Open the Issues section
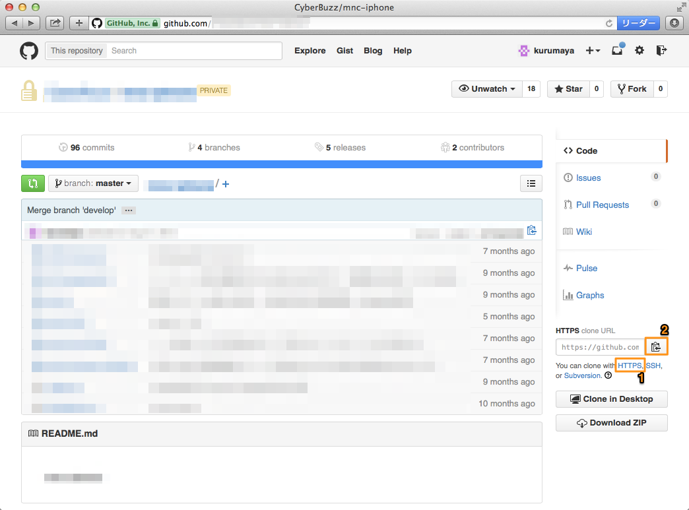 click(588, 178)
